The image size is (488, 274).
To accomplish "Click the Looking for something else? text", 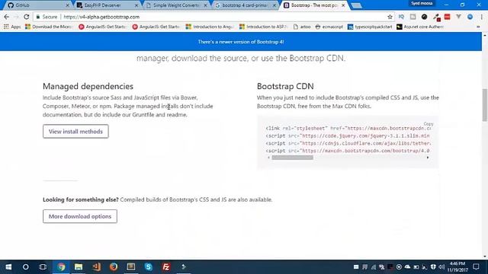I will (x=81, y=199).
